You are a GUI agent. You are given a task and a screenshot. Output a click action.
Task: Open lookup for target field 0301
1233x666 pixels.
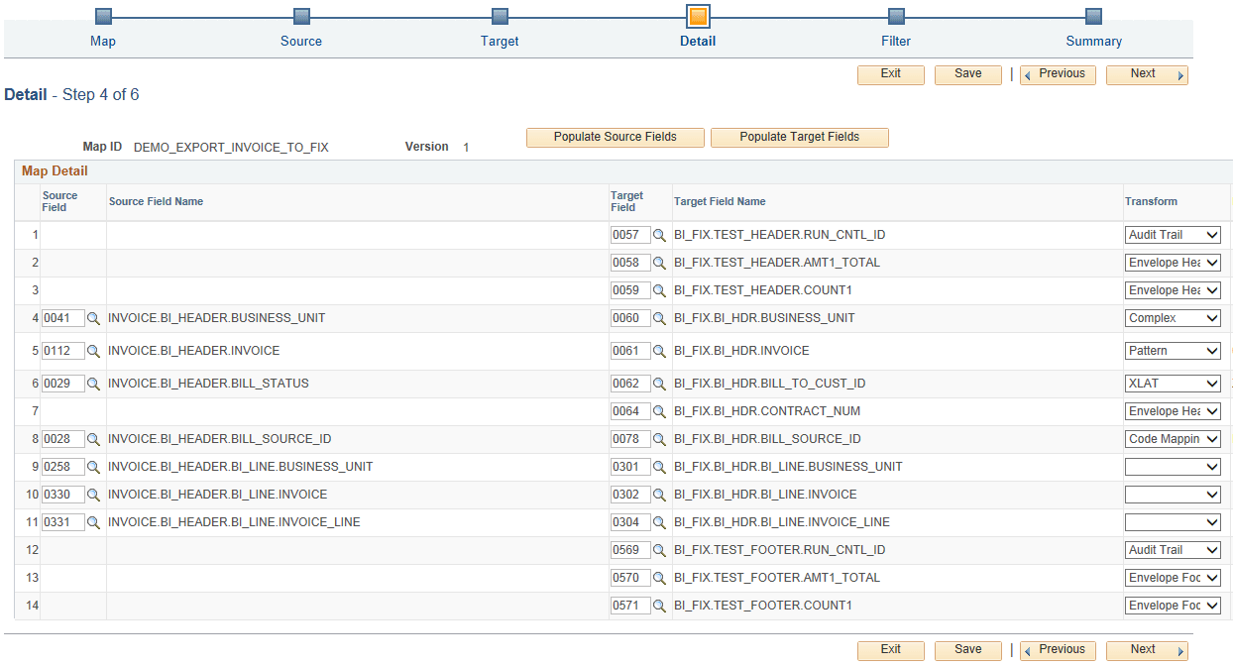(x=659, y=467)
